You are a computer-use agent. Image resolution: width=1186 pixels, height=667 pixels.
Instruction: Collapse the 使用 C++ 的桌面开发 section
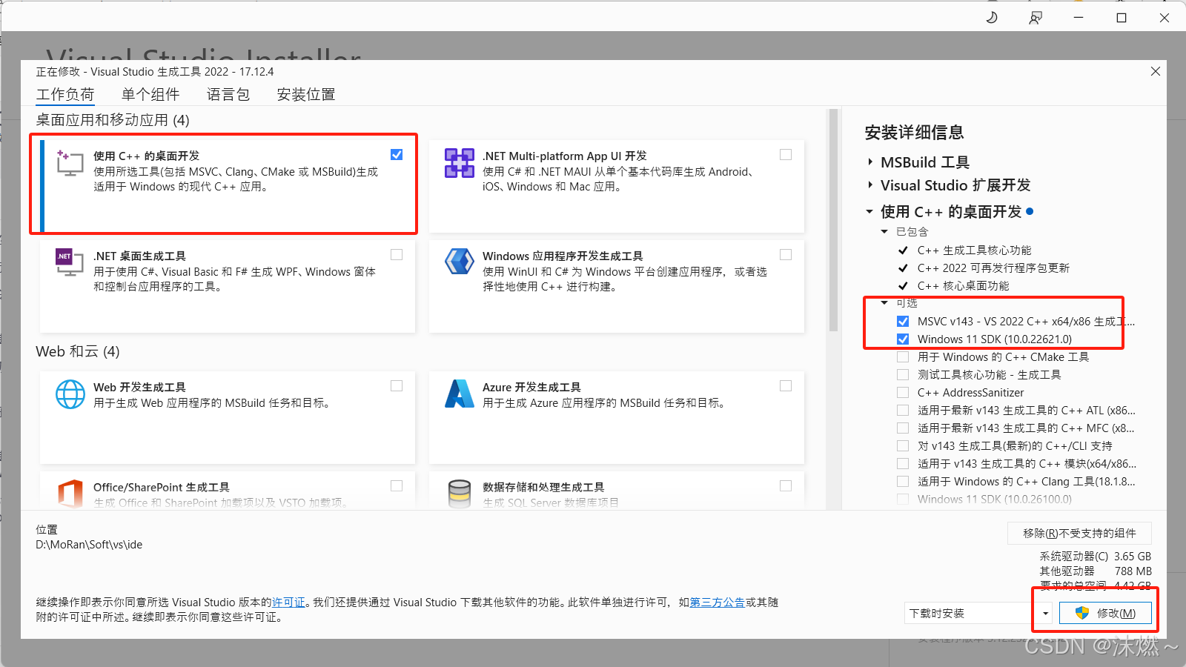click(869, 211)
